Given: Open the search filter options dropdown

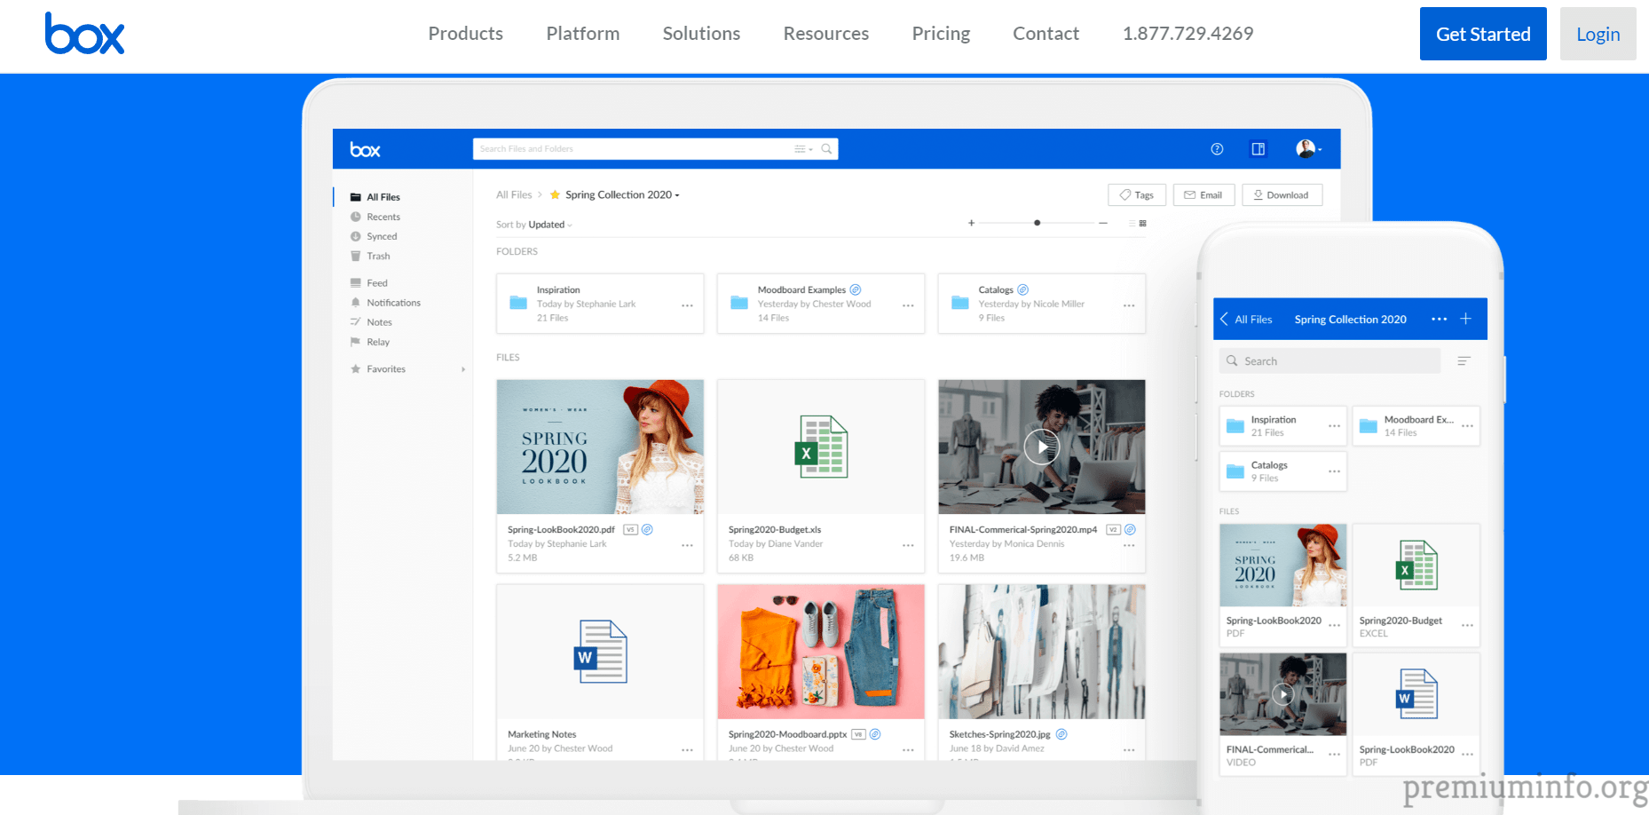Looking at the screenshot, I should (x=803, y=149).
